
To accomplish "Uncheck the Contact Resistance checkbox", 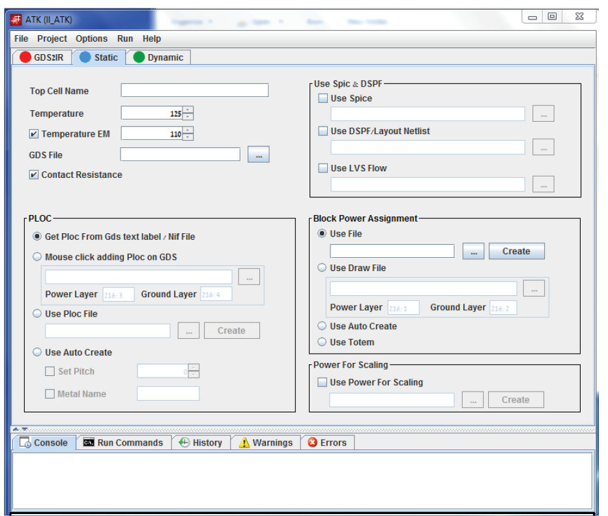I will point(34,175).
